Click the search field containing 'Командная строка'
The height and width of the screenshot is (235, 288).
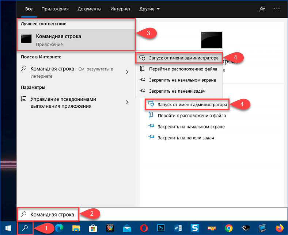tap(152, 214)
